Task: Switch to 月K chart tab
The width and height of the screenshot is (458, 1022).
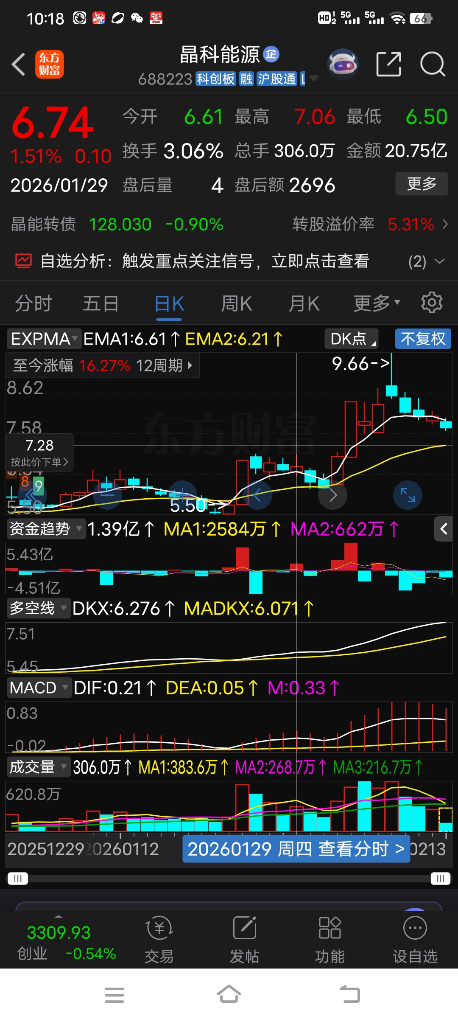Action: point(304,303)
